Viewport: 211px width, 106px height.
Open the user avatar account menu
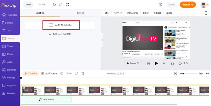click(205, 5)
